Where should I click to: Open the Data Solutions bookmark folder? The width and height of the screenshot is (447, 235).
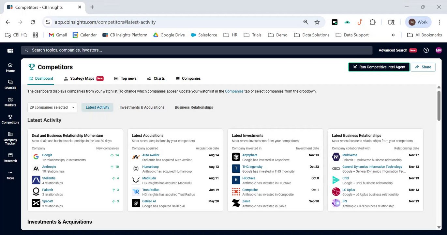click(x=312, y=35)
